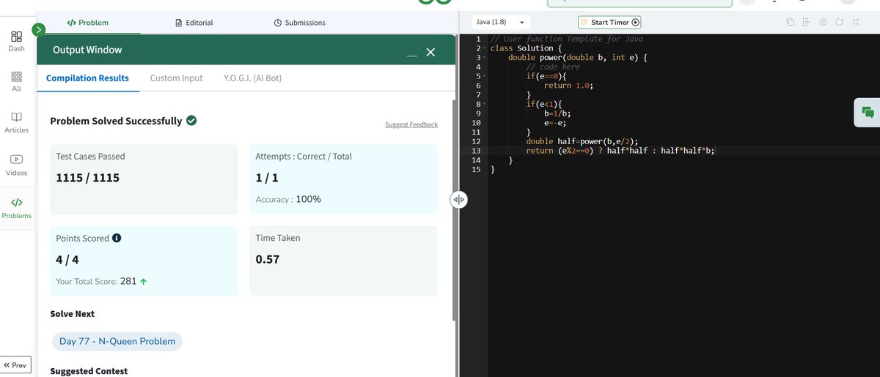Collapse the code fold arrow on line 8
The image size is (880, 377).
click(485, 105)
